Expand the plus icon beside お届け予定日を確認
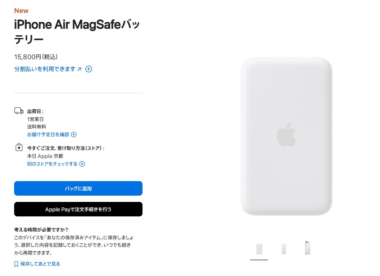380x276 pixels. tap(74, 134)
